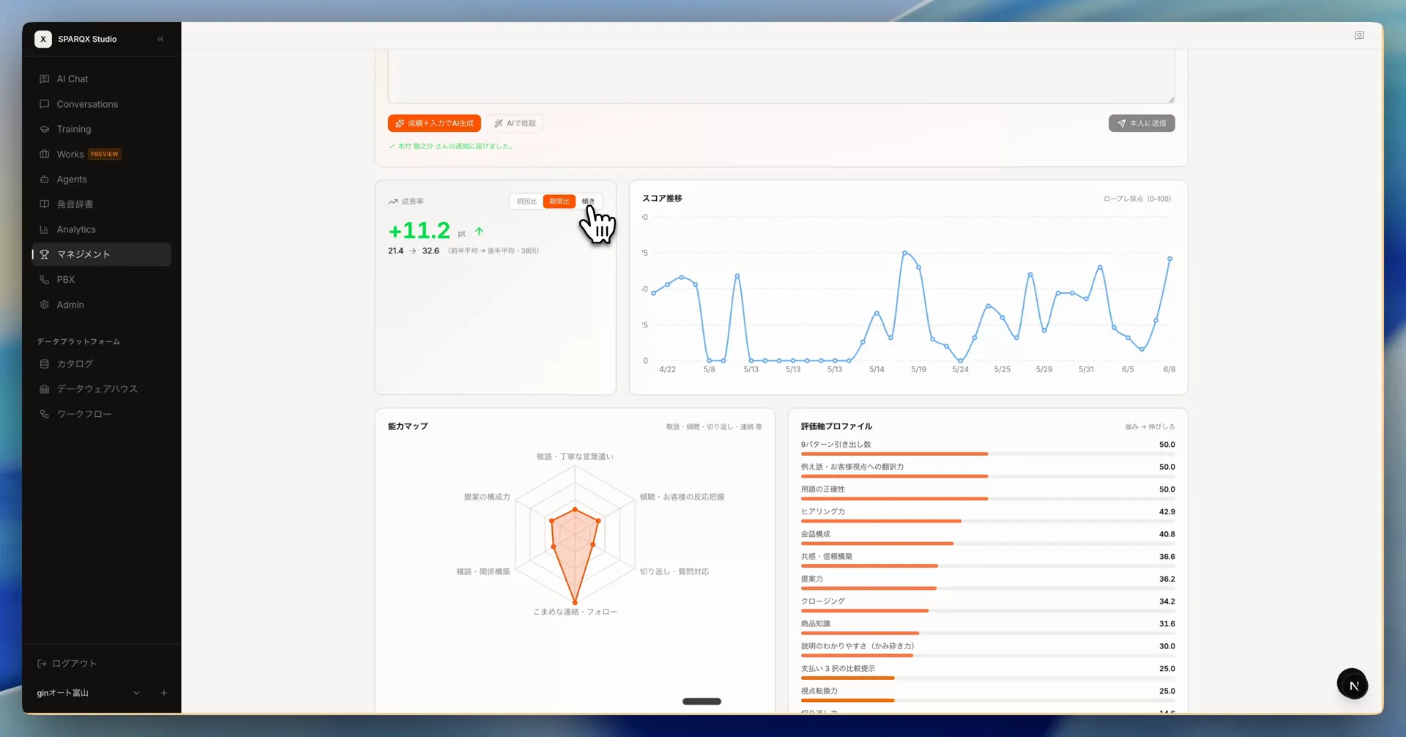1406x737 pixels.
Task: Click the Training graduation cap icon
Action: pos(45,129)
